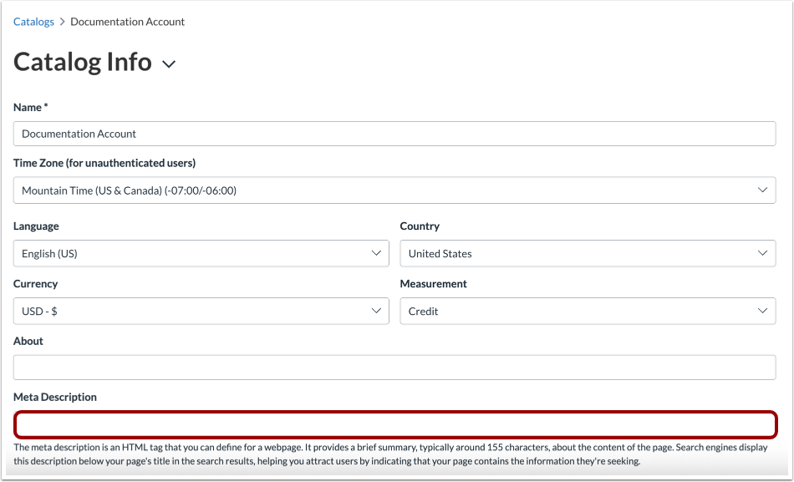Open the Currency dropdown showing USD - $
The width and height of the screenshot is (794, 482).
pos(201,311)
